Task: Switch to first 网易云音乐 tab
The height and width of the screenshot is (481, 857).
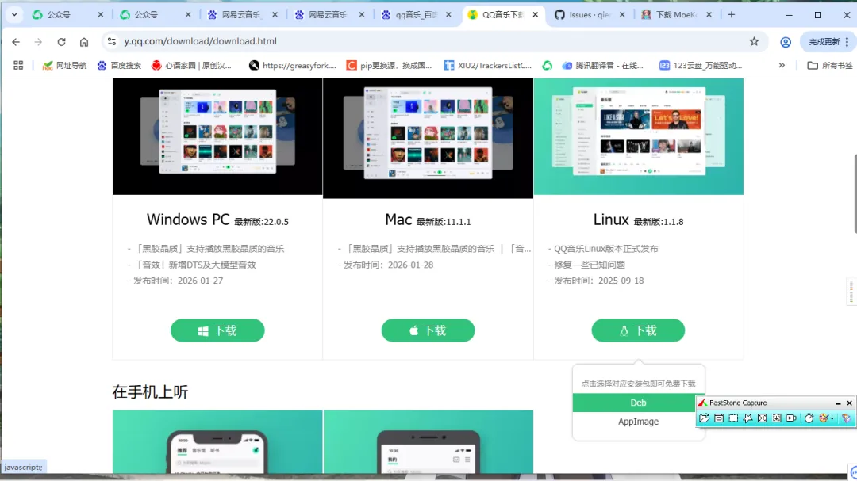Action: (240, 15)
